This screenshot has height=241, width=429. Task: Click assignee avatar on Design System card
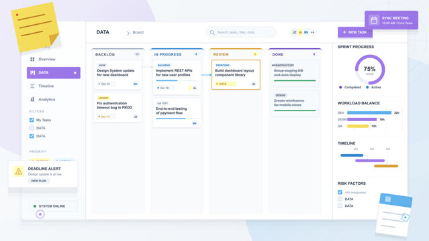click(x=136, y=84)
